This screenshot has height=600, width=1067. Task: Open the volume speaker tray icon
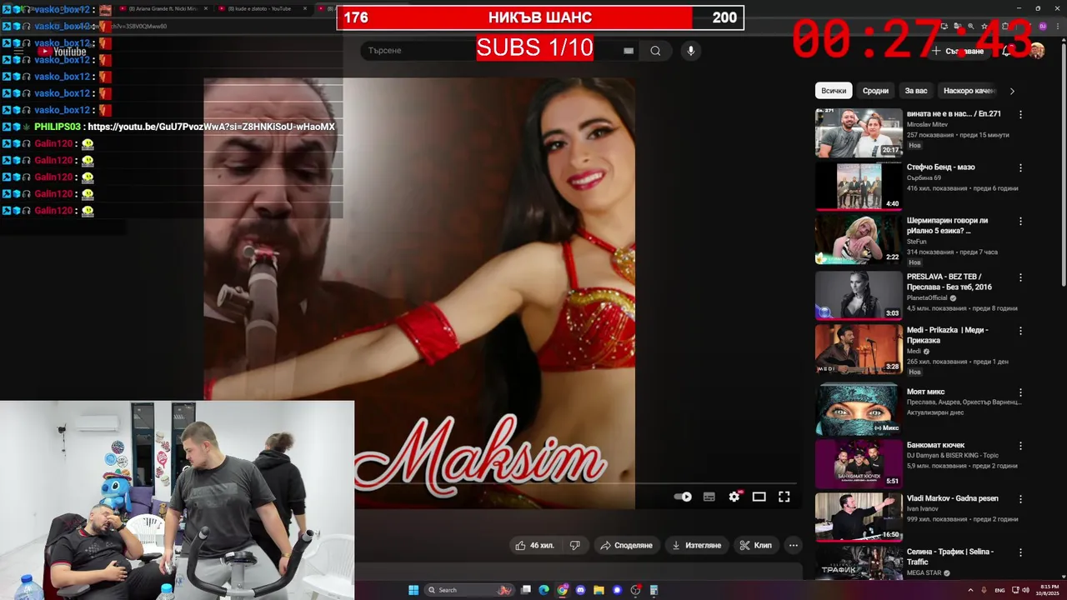(1024, 590)
